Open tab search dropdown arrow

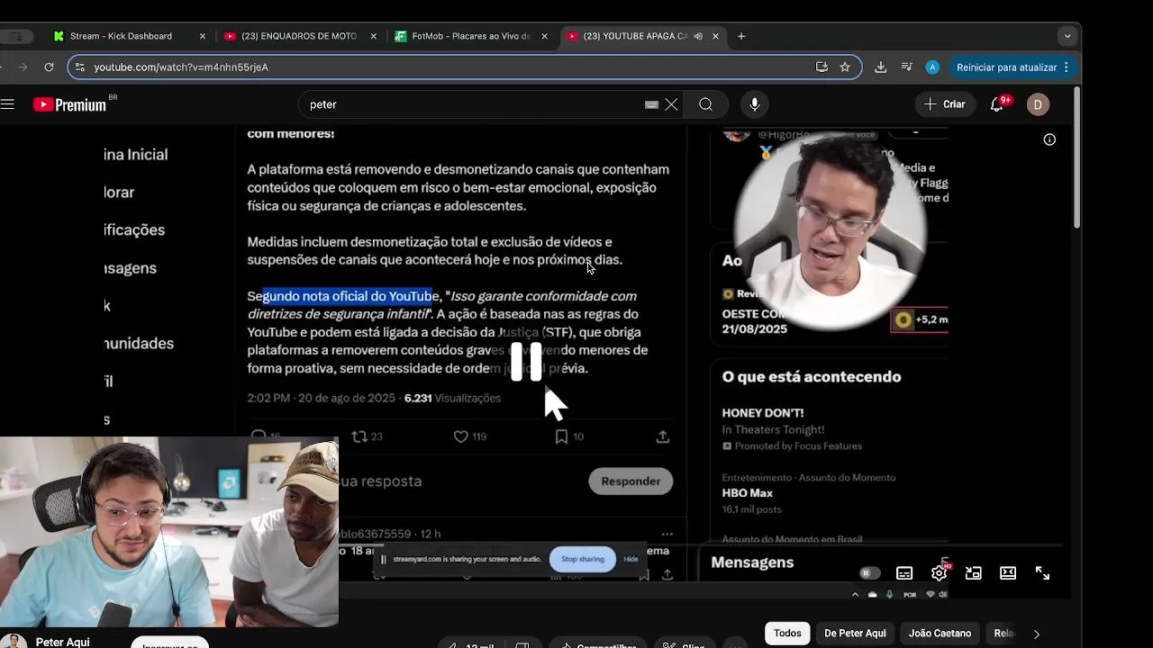pos(1067,36)
